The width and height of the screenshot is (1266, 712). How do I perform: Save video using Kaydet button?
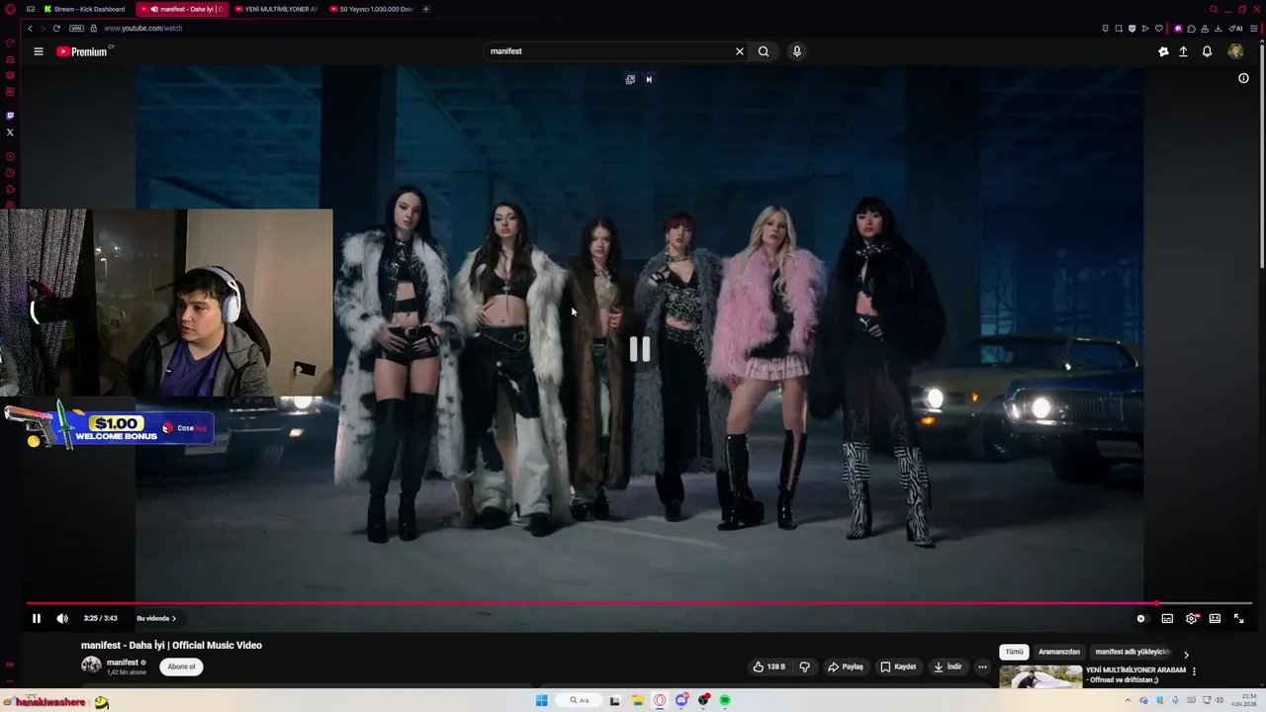(898, 667)
